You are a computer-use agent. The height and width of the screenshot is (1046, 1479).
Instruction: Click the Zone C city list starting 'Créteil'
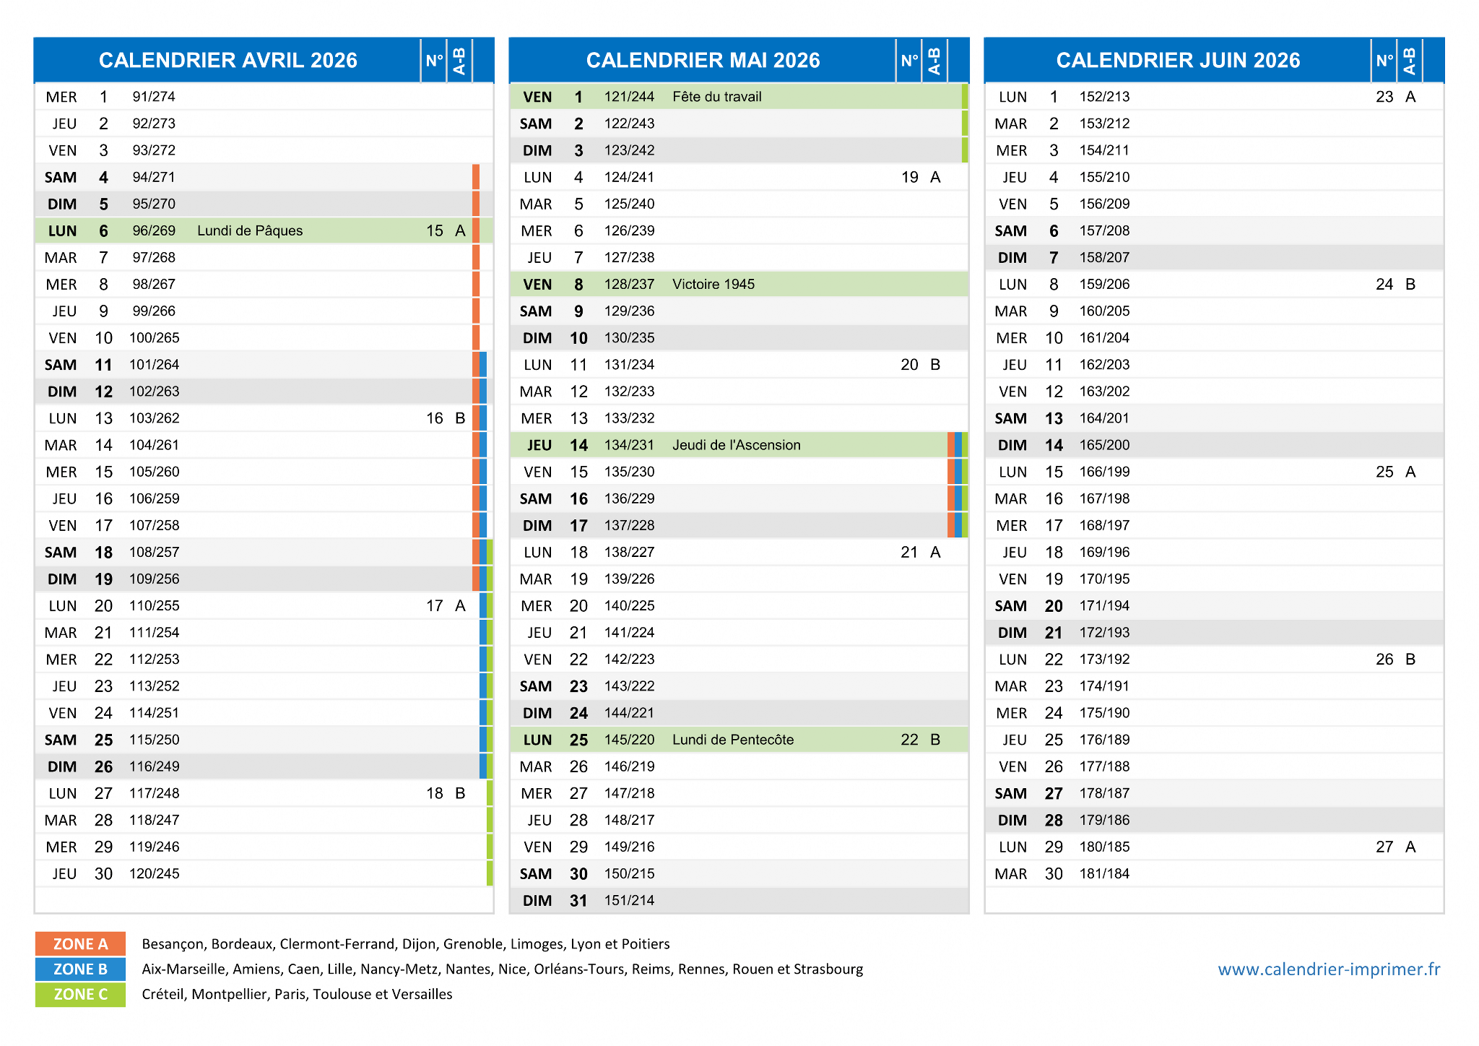pyautogui.click(x=297, y=994)
